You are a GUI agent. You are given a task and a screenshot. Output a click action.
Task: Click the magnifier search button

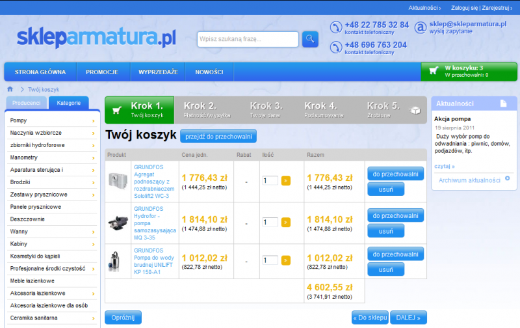tap(310, 39)
